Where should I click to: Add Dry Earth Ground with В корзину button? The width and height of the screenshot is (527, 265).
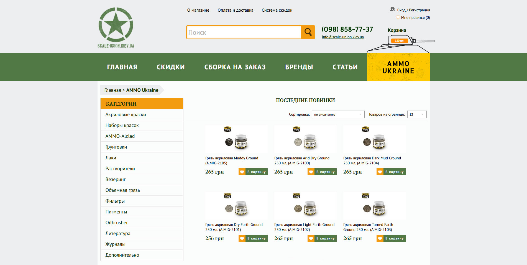tap(256, 238)
